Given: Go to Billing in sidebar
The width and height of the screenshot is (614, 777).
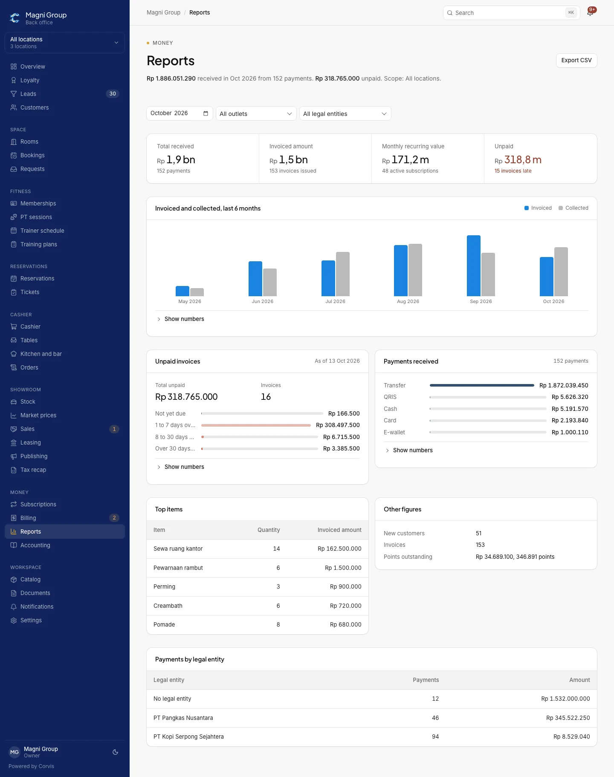Looking at the screenshot, I should 65,518.
